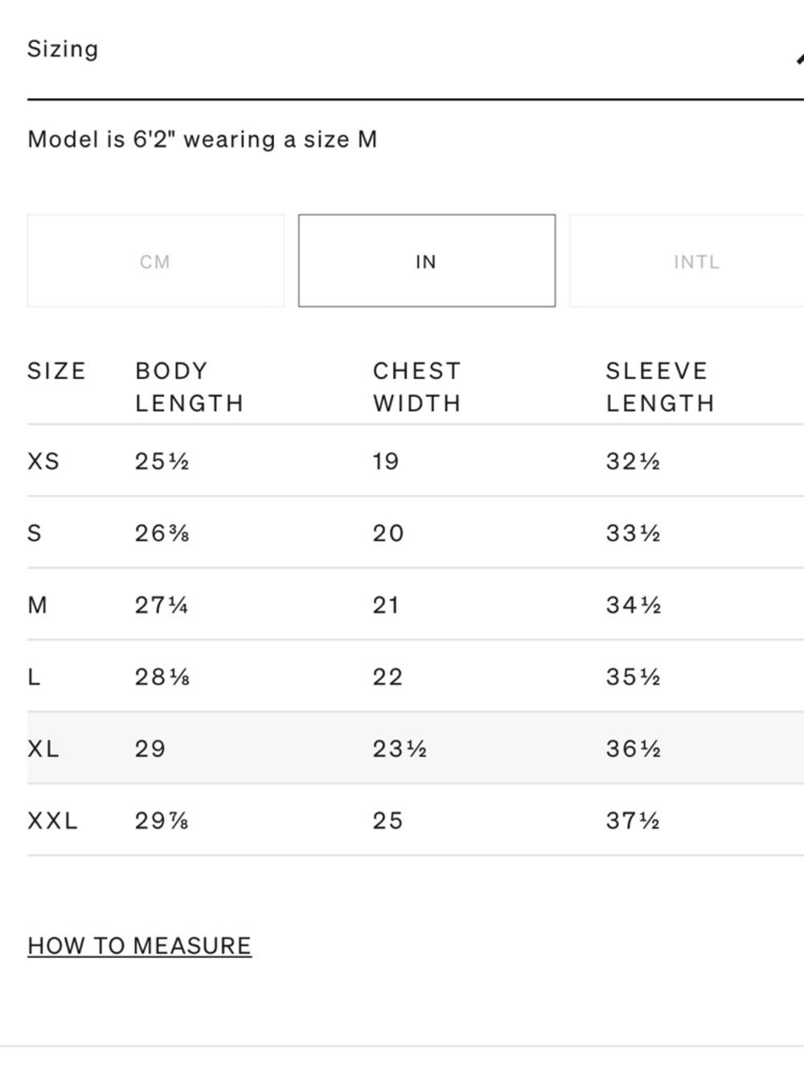804x1073 pixels.
Task: Click the XXL sleeve length 37½ value
Action: point(633,820)
